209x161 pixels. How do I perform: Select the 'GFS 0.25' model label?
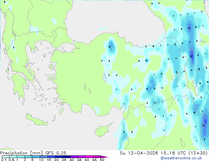[x=56, y=153]
